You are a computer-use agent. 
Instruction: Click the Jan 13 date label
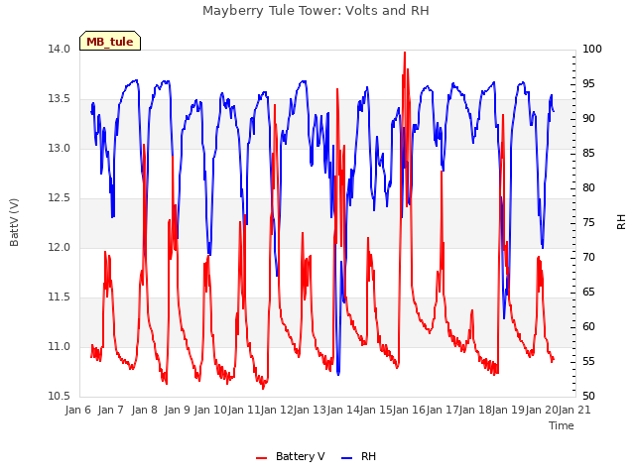311,410
